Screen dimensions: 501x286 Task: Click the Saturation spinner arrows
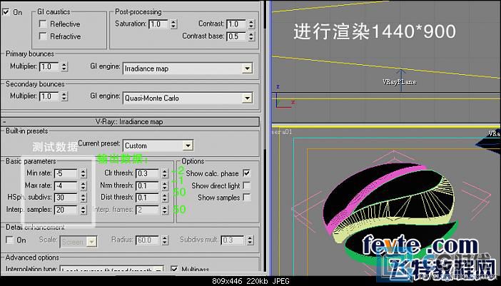tap(173, 24)
